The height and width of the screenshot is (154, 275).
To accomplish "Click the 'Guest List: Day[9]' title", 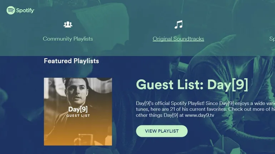I will (192, 85).
